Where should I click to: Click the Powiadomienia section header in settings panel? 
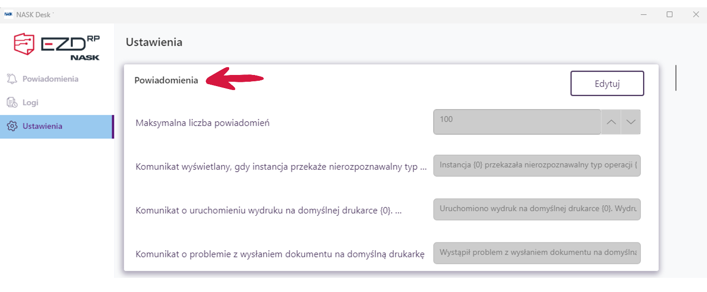(x=166, y=80)
